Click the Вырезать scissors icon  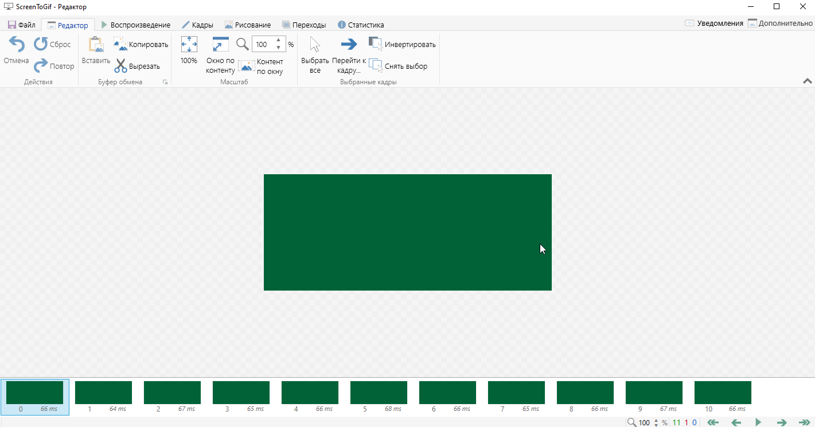pyautogui.click(x=120, y=66)
